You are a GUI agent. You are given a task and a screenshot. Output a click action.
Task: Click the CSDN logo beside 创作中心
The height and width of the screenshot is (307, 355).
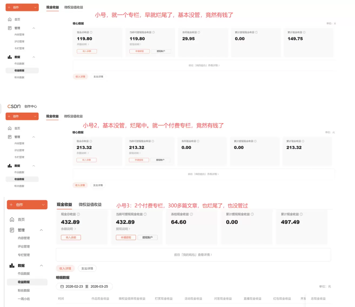(x=14, y=106)
